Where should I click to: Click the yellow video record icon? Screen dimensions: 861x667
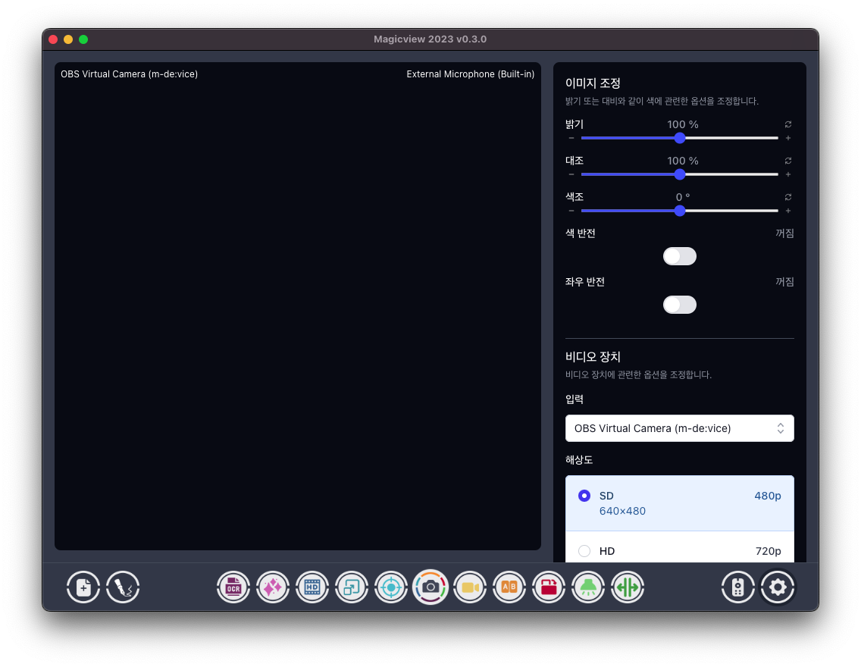pyautogui.click(x=470, y=587)
